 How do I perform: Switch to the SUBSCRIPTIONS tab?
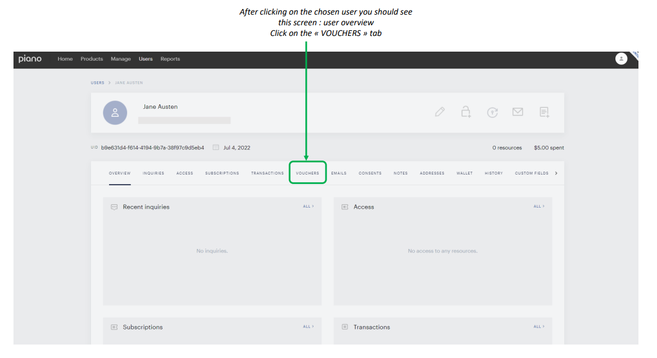tap(222, 173)
